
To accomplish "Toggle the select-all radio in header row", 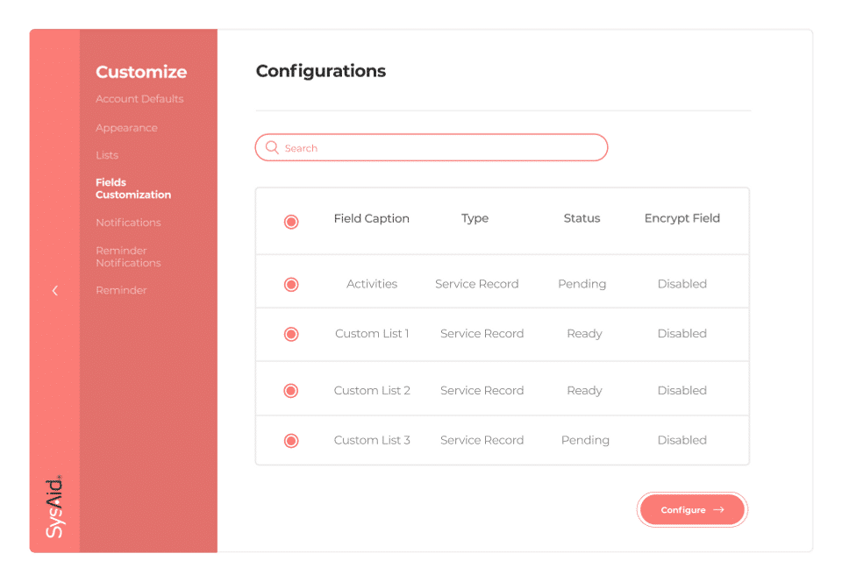I will [x=291, y=222].
